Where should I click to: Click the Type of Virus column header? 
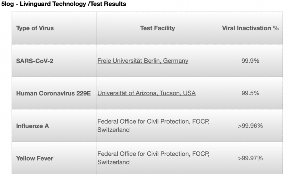pyautogui.click(x=35, y=28)
